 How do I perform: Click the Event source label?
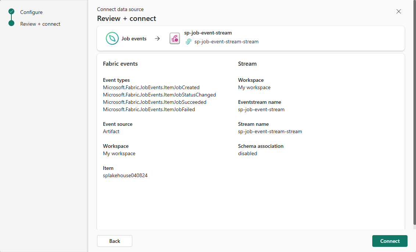pos(118,124)
